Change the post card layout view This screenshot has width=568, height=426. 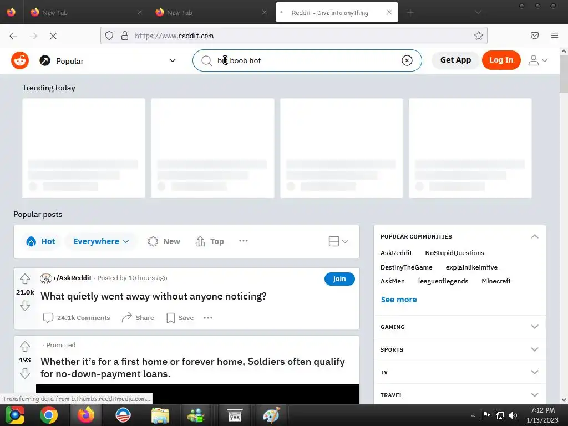click(338, 241)
